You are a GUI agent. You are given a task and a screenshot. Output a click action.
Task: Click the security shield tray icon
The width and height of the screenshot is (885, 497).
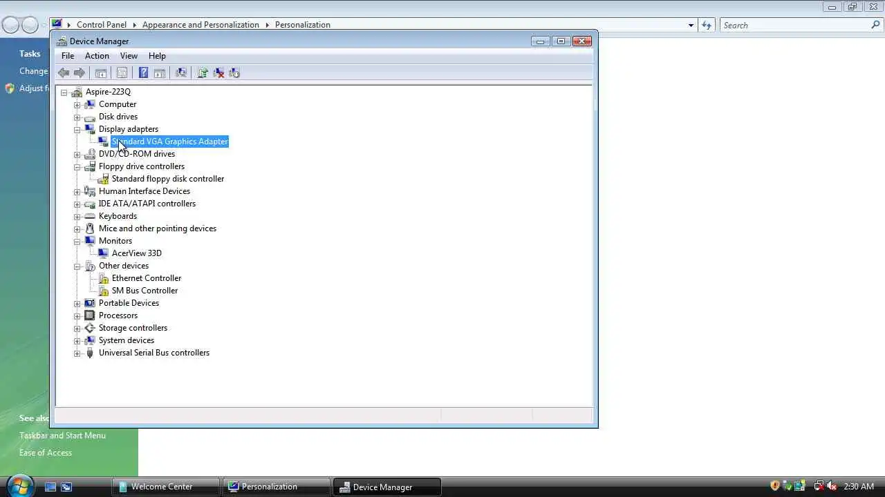click(775, 486)
